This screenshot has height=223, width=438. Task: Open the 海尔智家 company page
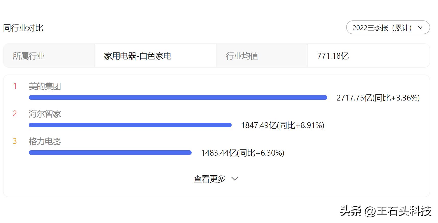tap(45, 114)
